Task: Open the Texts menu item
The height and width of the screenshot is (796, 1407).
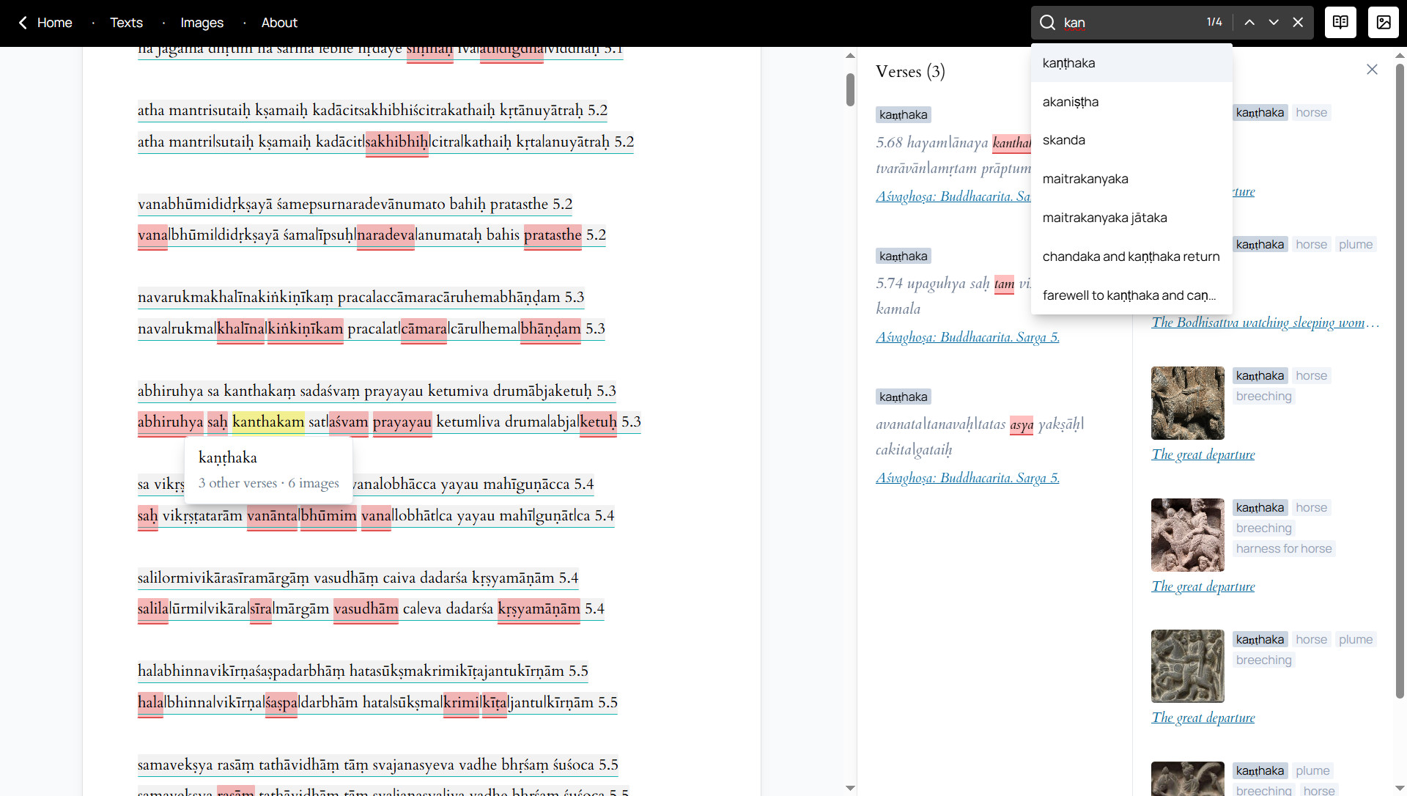Action: coord(126,23)
